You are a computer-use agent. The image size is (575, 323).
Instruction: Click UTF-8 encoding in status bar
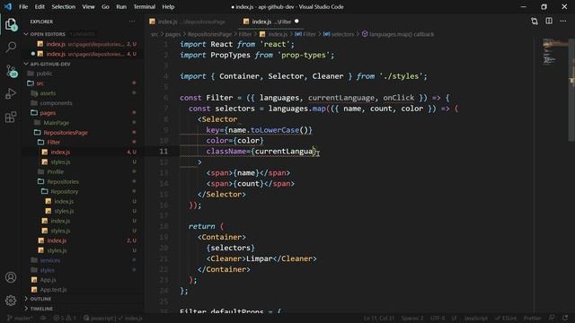pyautogui.click(x=438, y=318)
